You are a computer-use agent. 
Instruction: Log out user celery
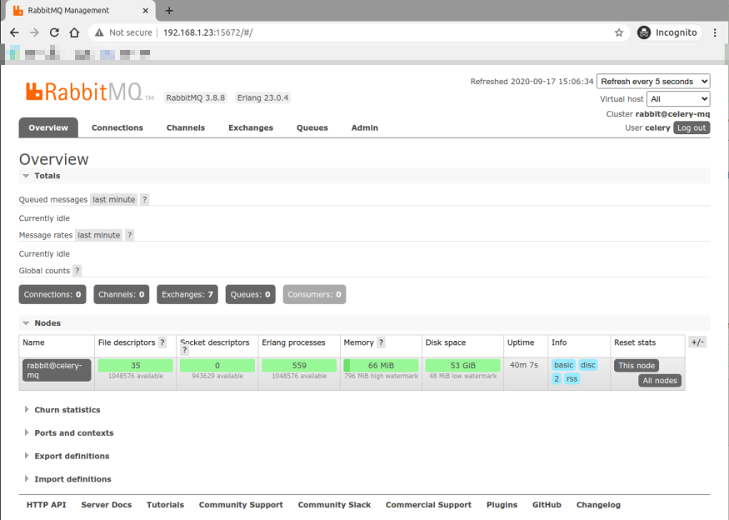[692, 127]
